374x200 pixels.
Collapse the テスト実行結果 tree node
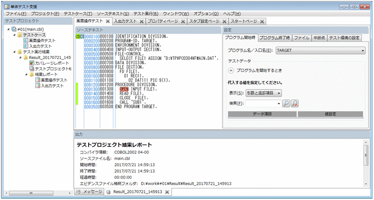14,52
